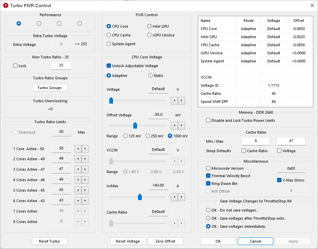Image resolution: width=318 pixels, height=249 pixels.
Task: Increase 2 Cores Active ratio with right arrow
Action: [x=85, y=159]
